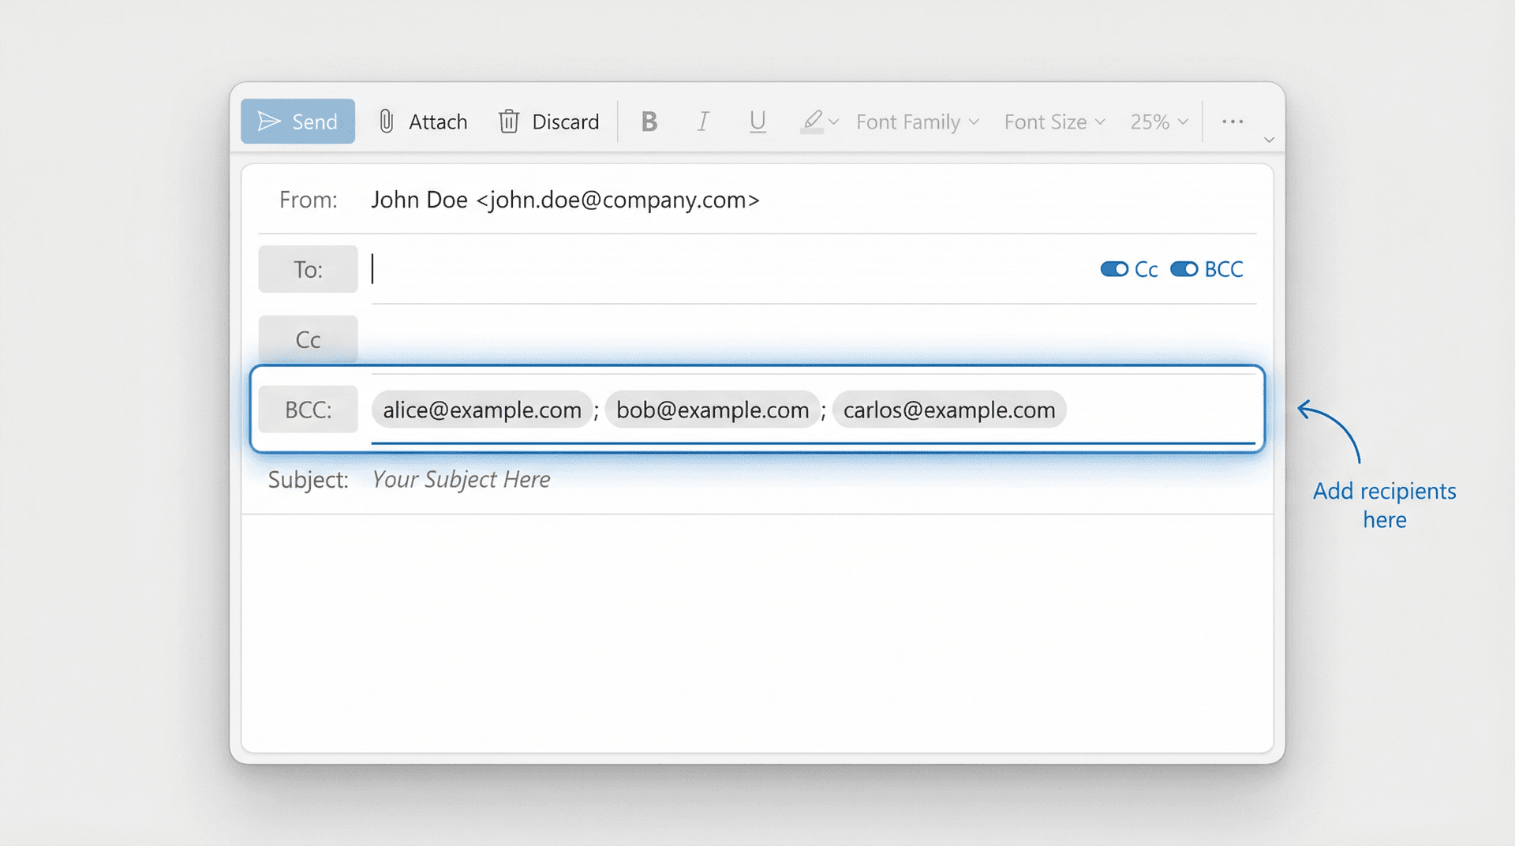Image resolution: width=1515 pixels, height=846 pixels.
Task: Click the Attach paperclip icon
Action: [x=386, y=122]
